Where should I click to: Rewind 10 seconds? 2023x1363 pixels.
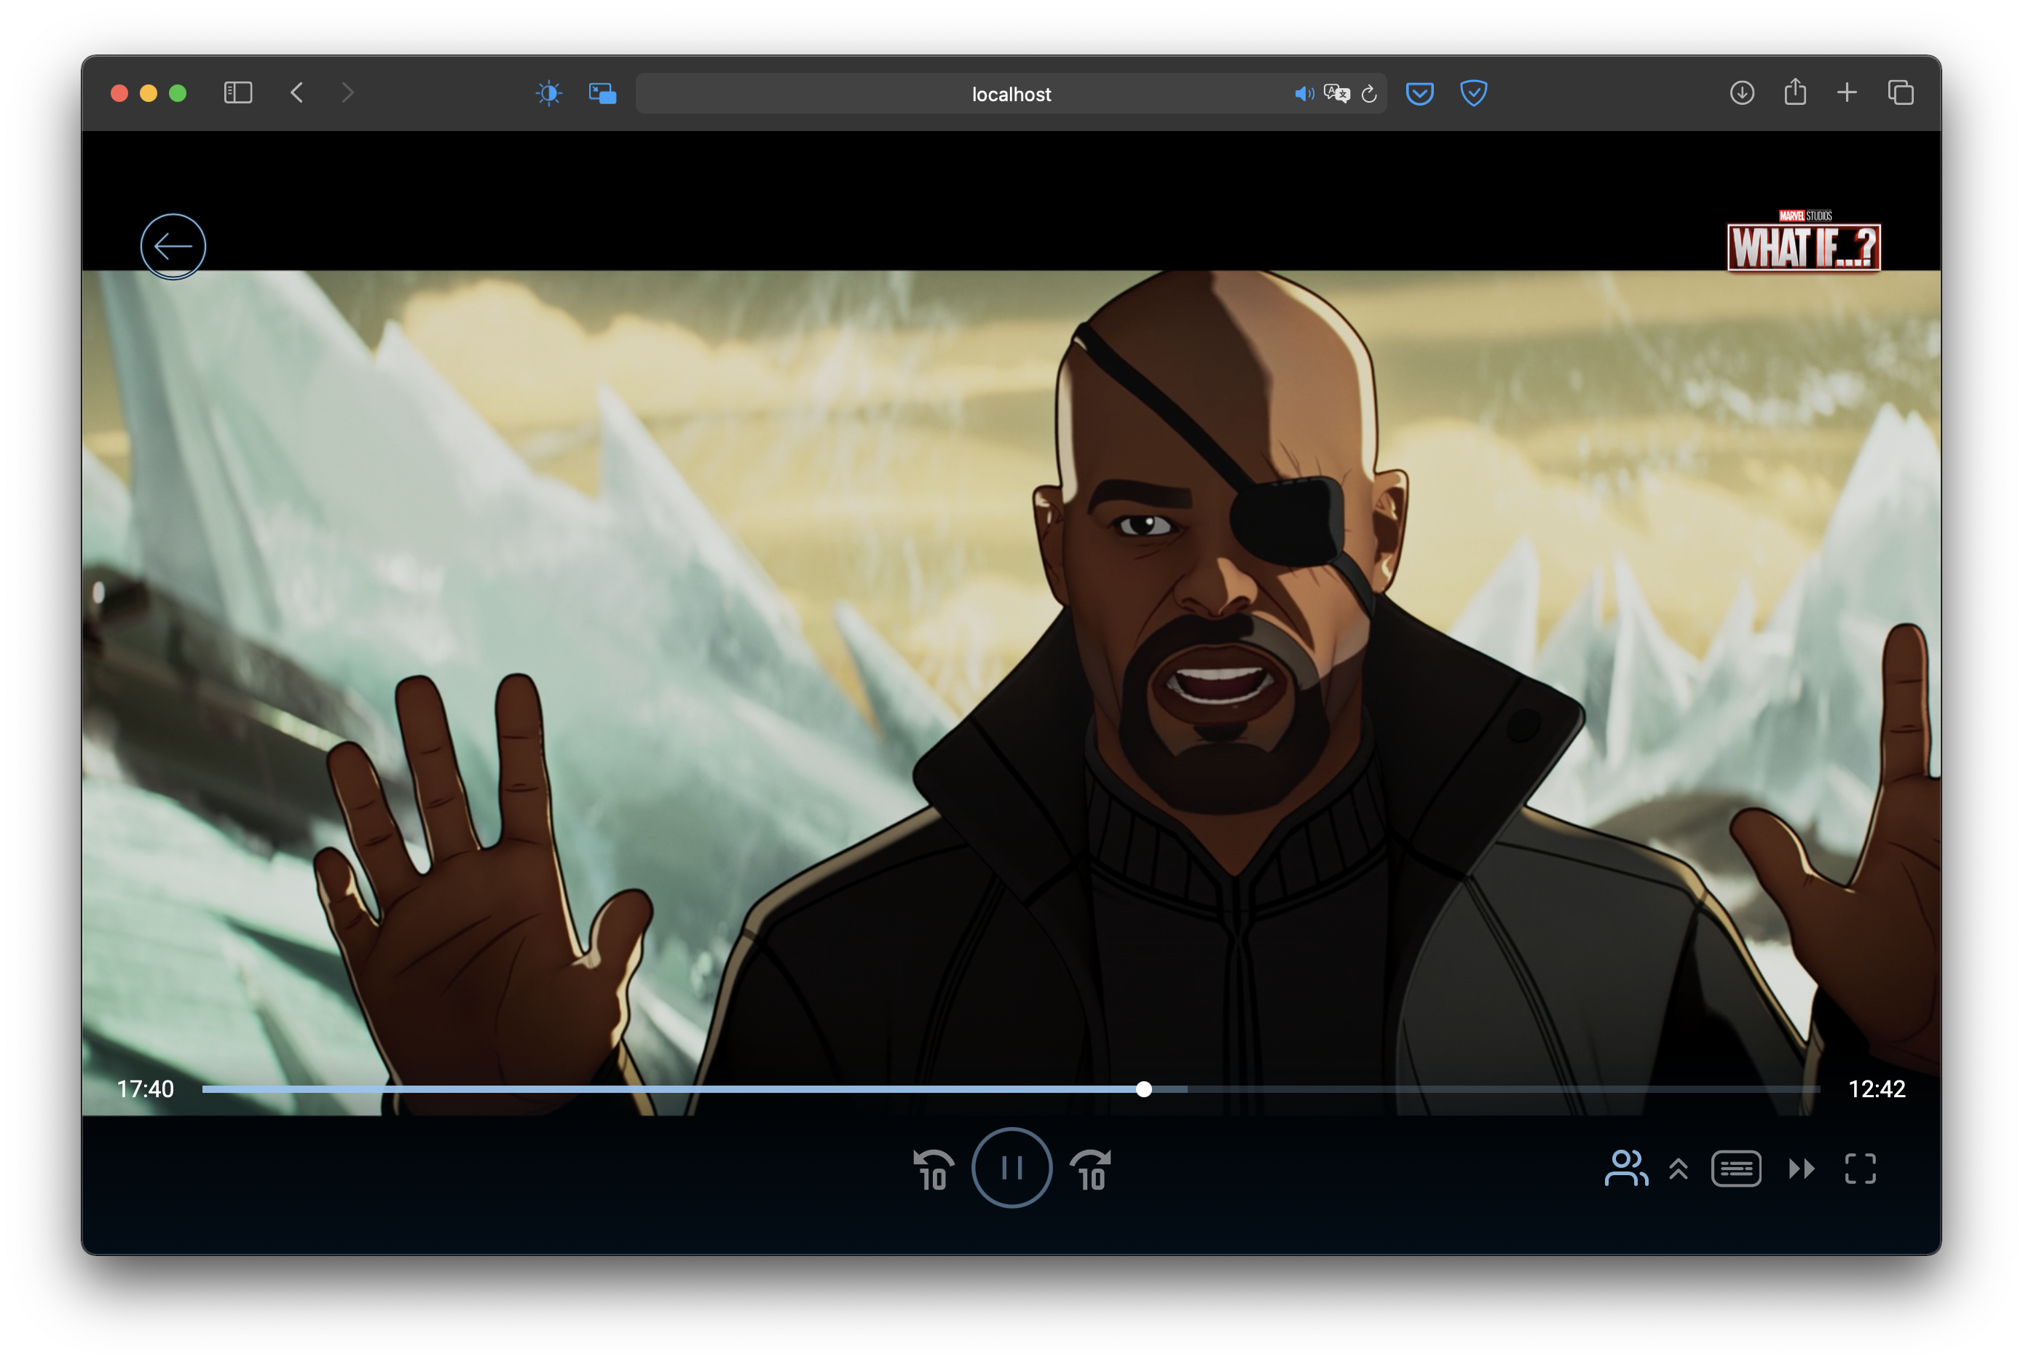click(x=934, y=1169)
